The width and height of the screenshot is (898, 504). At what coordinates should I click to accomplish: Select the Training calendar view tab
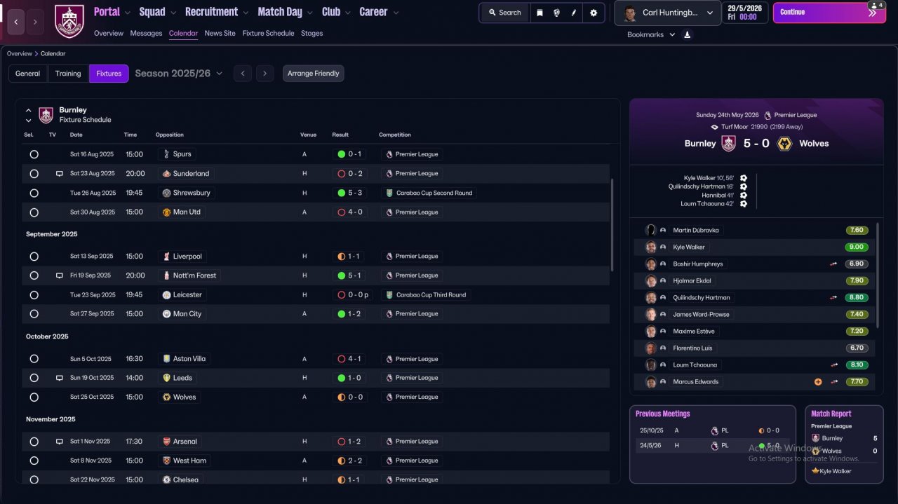tap(68, 74)
